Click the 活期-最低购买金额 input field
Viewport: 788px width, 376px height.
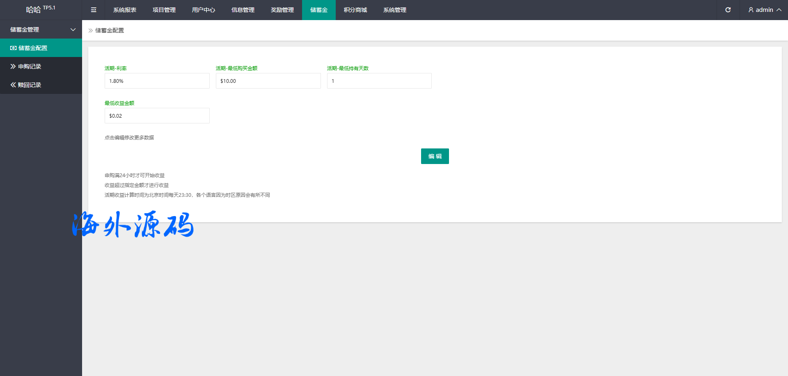268,81
